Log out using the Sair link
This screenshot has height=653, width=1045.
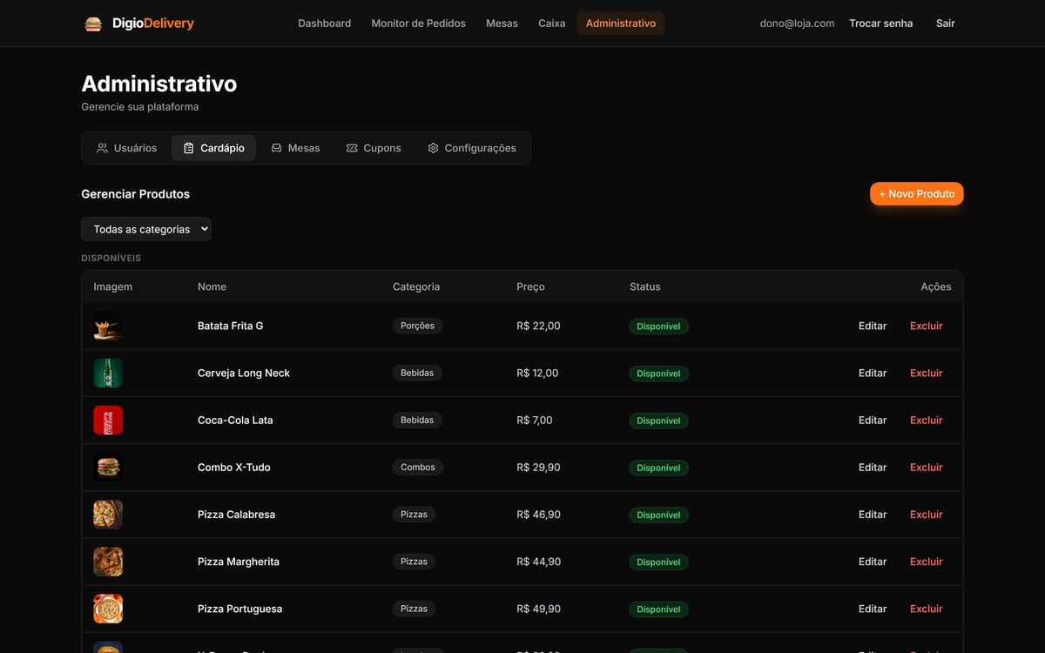(946, 24)
